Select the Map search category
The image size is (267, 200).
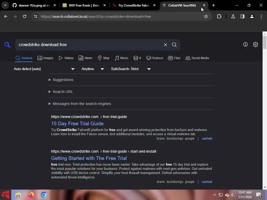pyautogui.click(x=104, y=58)
